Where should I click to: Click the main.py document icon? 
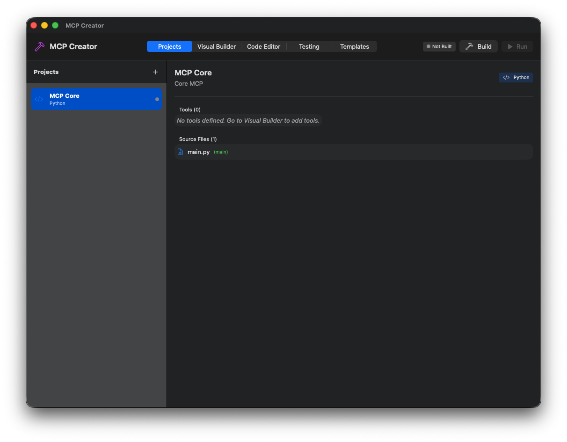(x=181, y=152)
